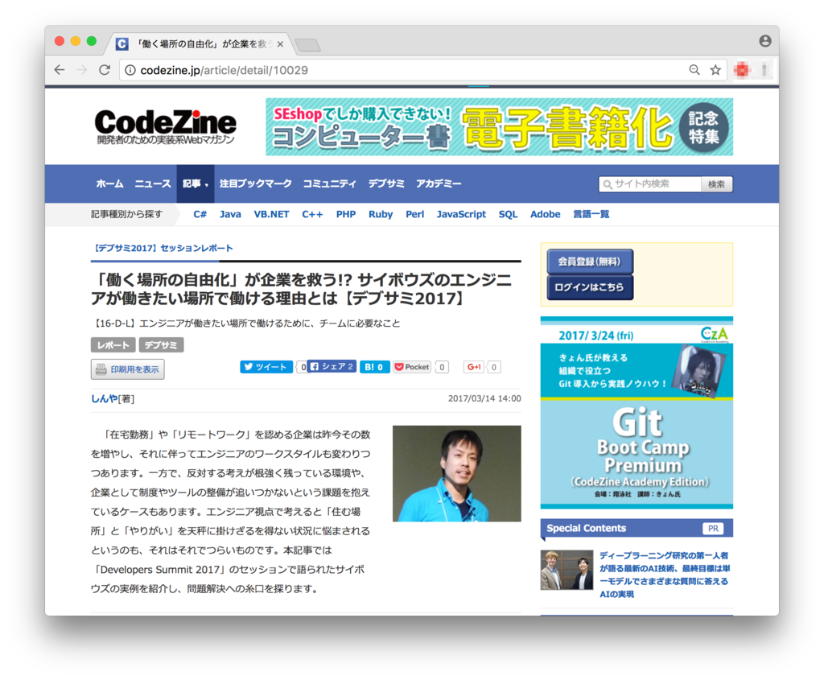
Task: Open 注目ブックマーク in the navigation bar
Action: 255,183
